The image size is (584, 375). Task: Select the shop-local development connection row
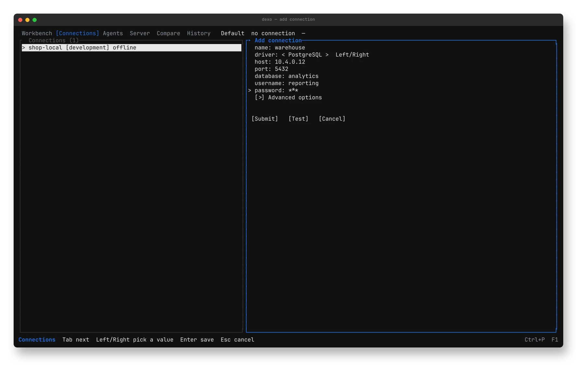[x=131, y=48]
